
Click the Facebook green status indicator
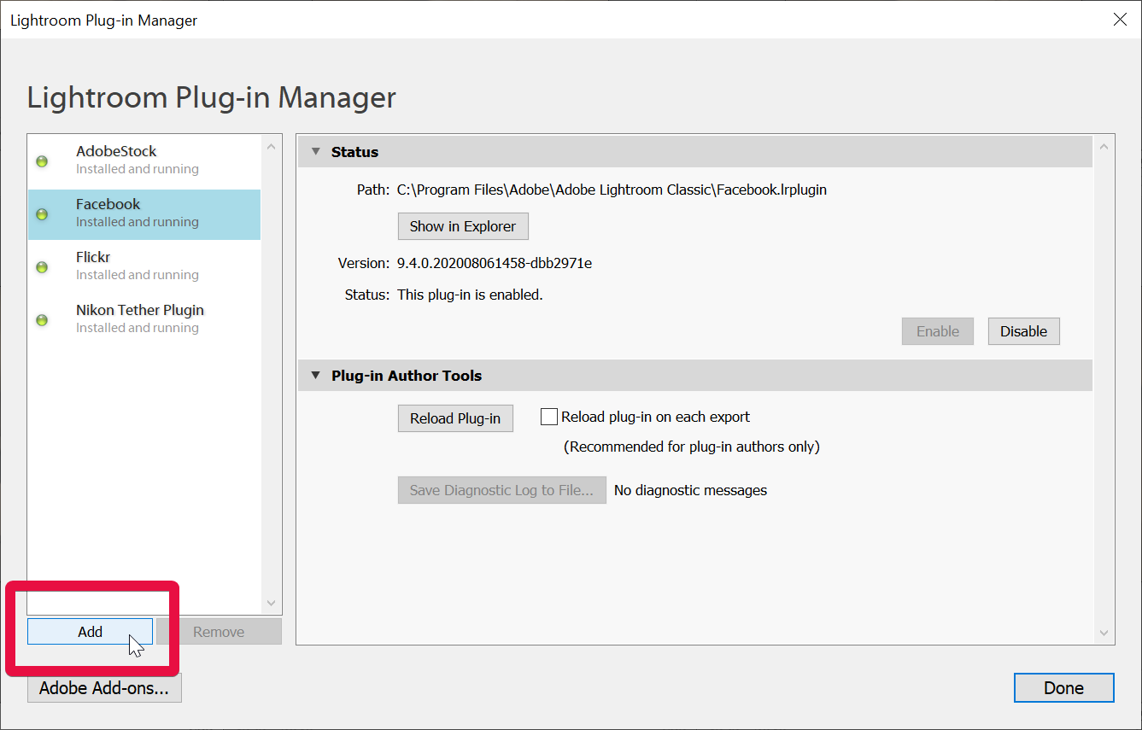coord(41,214)
